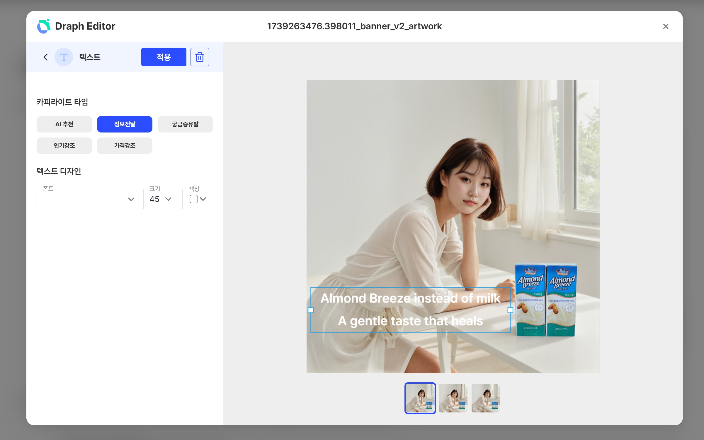Click the trash delete icon
704x440 pixels.
point(200,57)
